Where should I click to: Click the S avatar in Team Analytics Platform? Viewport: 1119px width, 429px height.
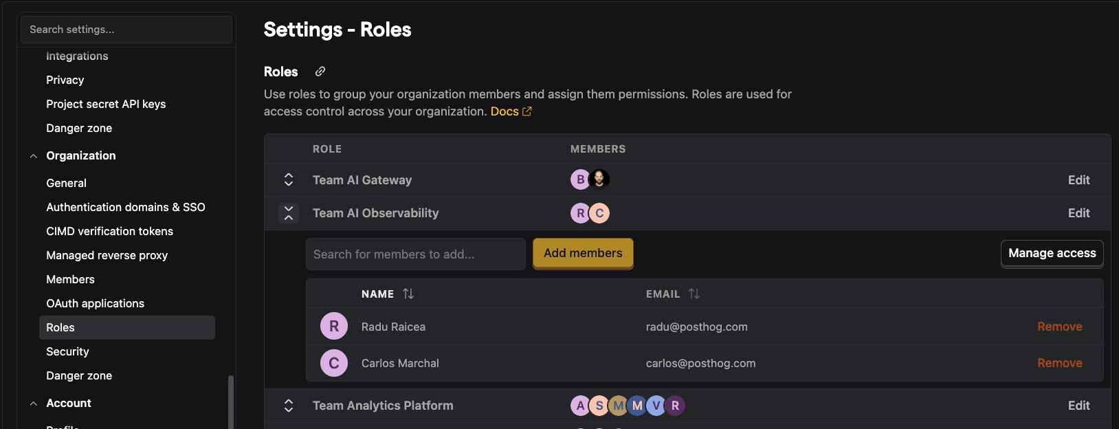tap(599, 406)
